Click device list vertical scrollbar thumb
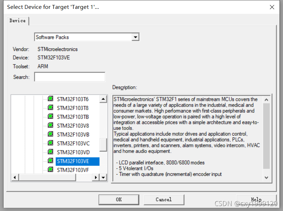 [x=103, y=145]
